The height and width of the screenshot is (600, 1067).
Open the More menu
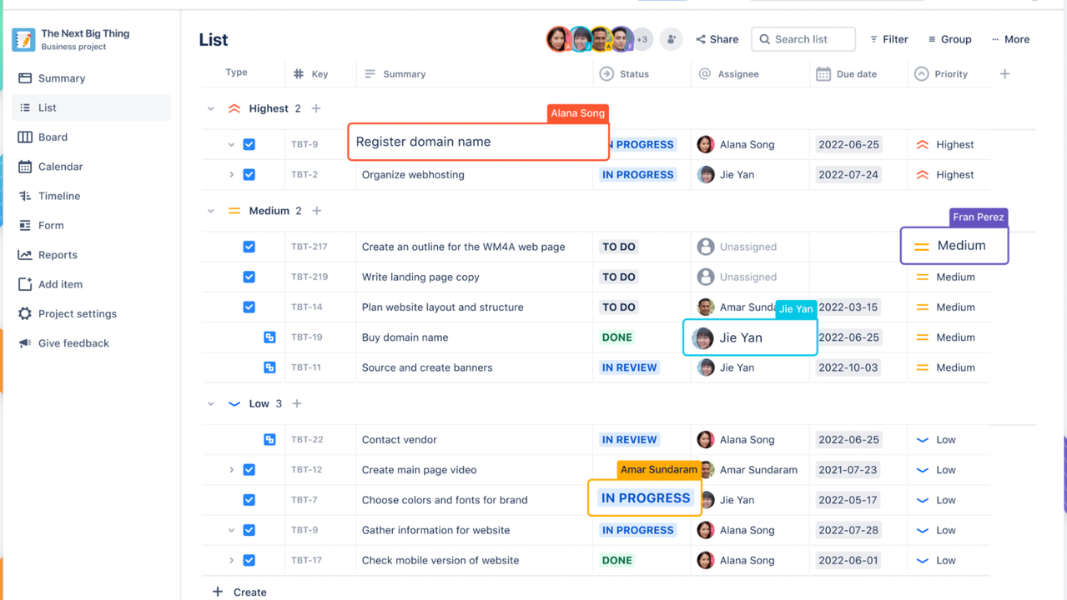(1010, 39)
